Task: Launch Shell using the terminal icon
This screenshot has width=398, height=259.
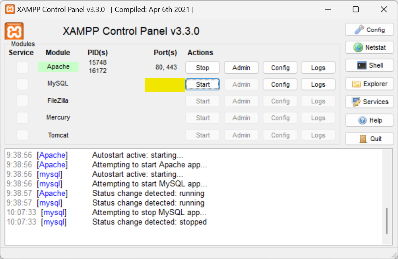Action: pyautogui.click(x=361, y=66)
